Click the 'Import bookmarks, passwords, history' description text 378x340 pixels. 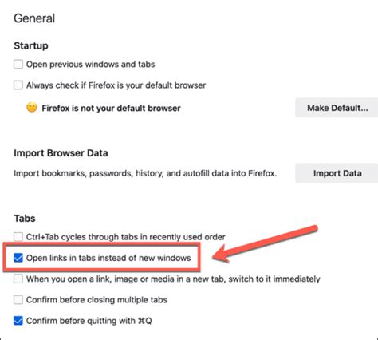[145, 173]
